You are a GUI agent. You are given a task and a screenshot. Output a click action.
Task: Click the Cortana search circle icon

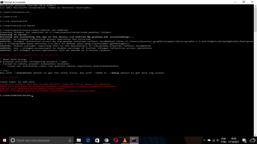pos(13,140)
